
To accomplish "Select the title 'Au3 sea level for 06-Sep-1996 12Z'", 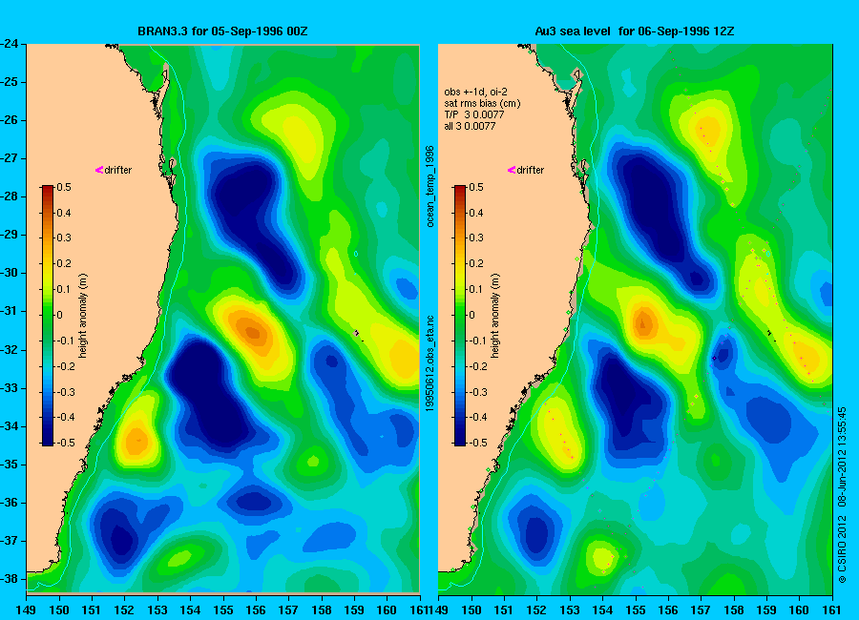I will coord(635,31).
